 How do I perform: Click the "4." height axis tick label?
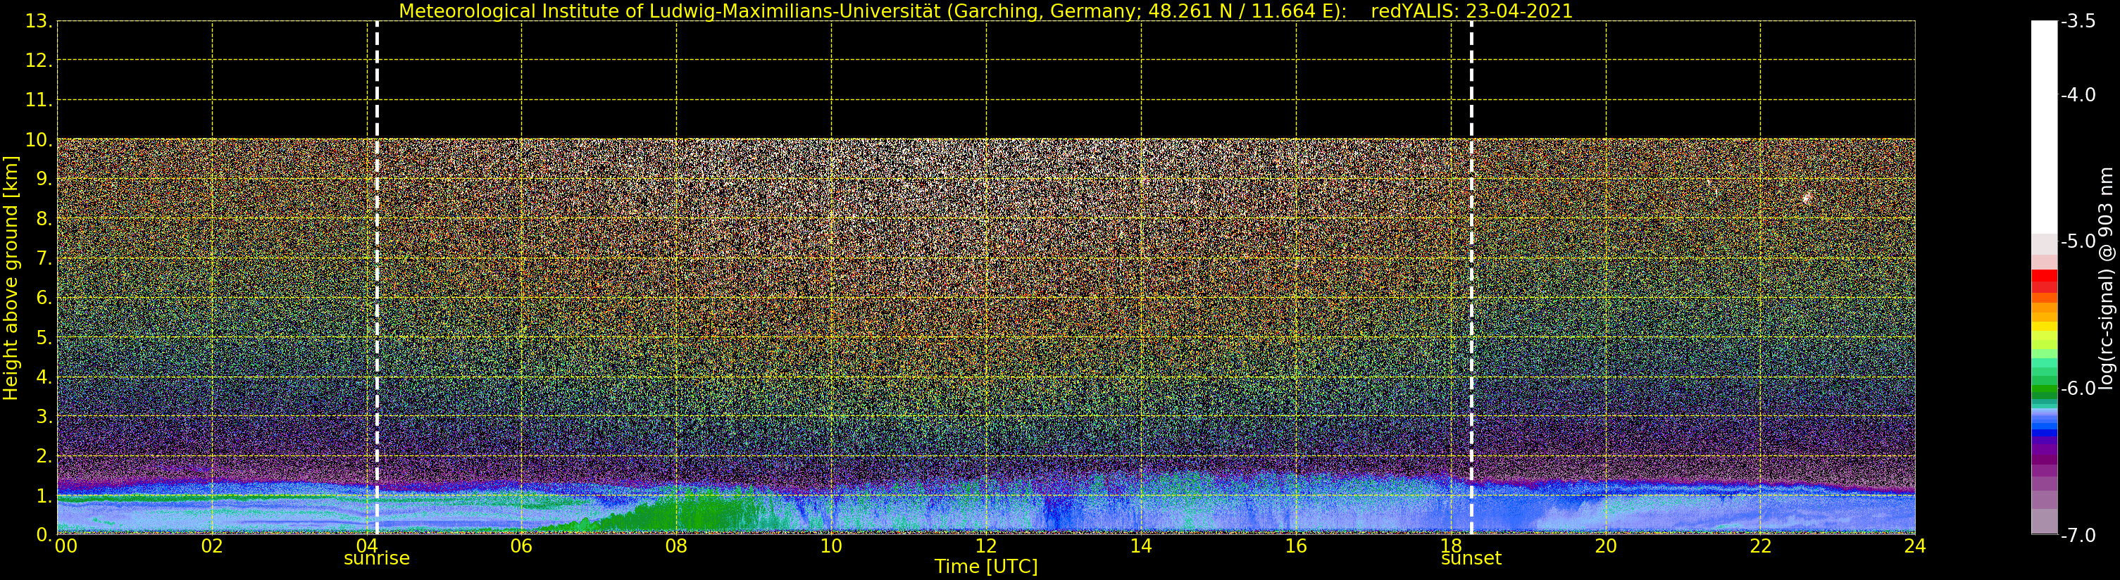pyautogui.click(x=44, y=377)
